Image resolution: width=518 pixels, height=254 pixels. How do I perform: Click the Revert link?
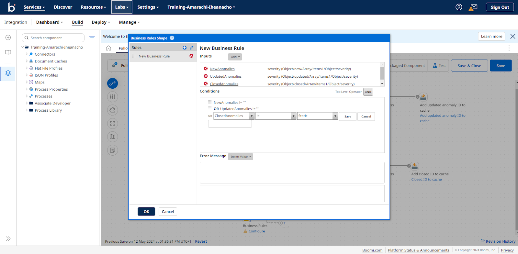tap(201, 241)
